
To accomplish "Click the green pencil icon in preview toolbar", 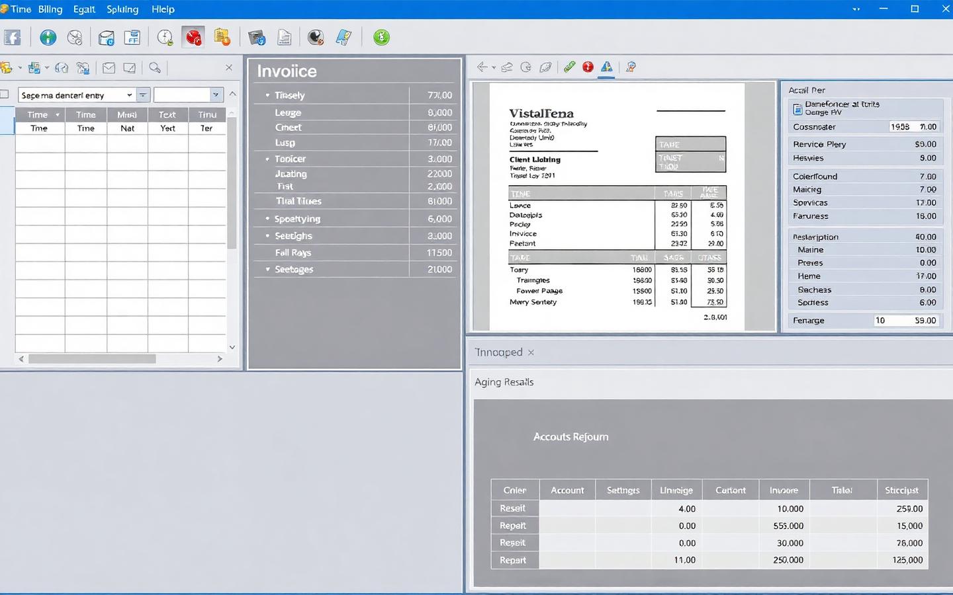I will tap(569, 67).
